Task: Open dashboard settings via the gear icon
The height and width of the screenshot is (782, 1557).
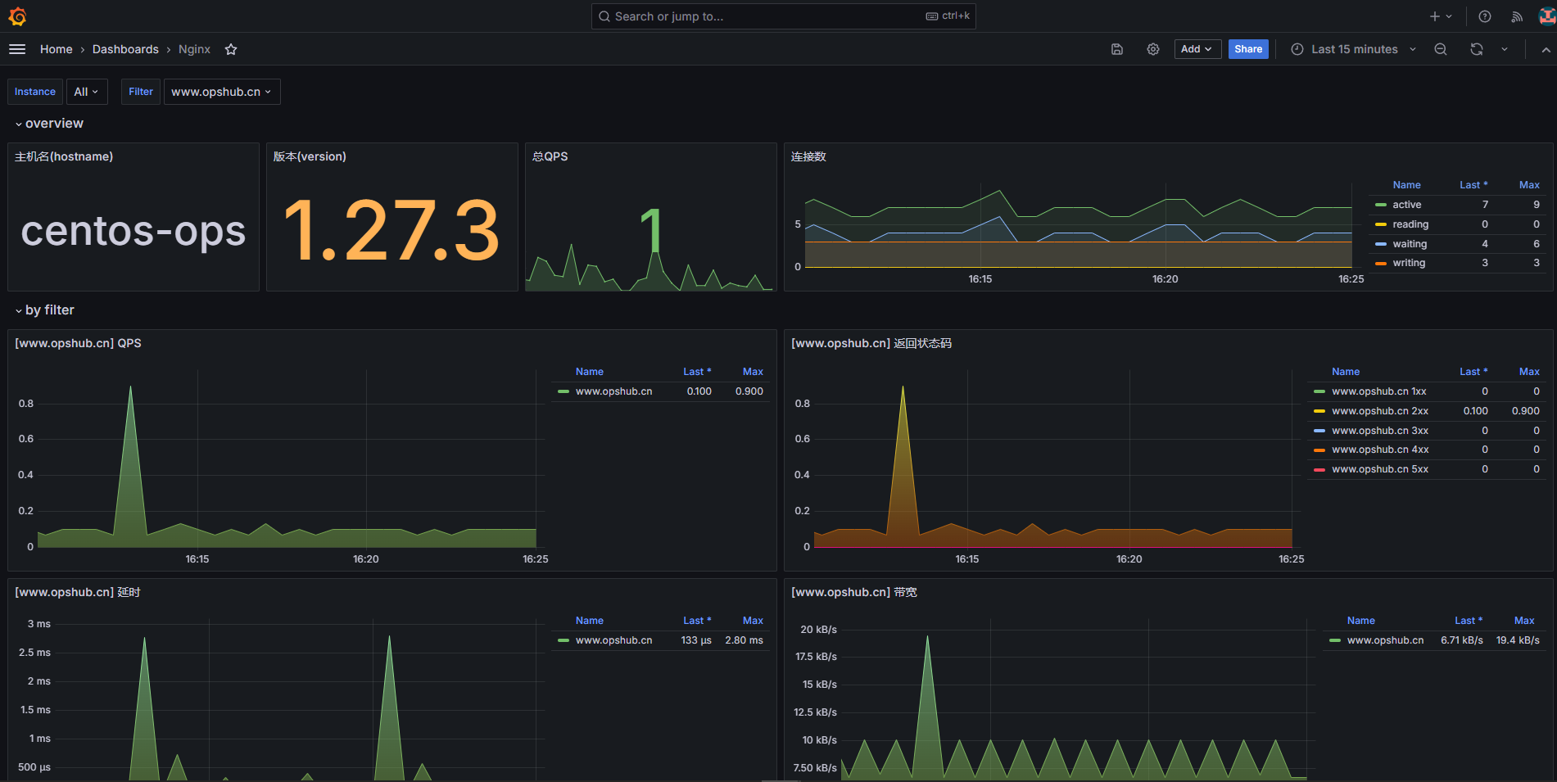Action: click(1153, 49)
